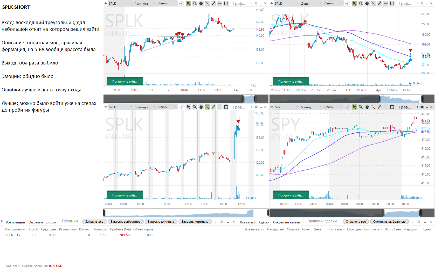435x269 pixels.
Task: Toggle link indicator on SPY chart
Action: pos(272,107)
